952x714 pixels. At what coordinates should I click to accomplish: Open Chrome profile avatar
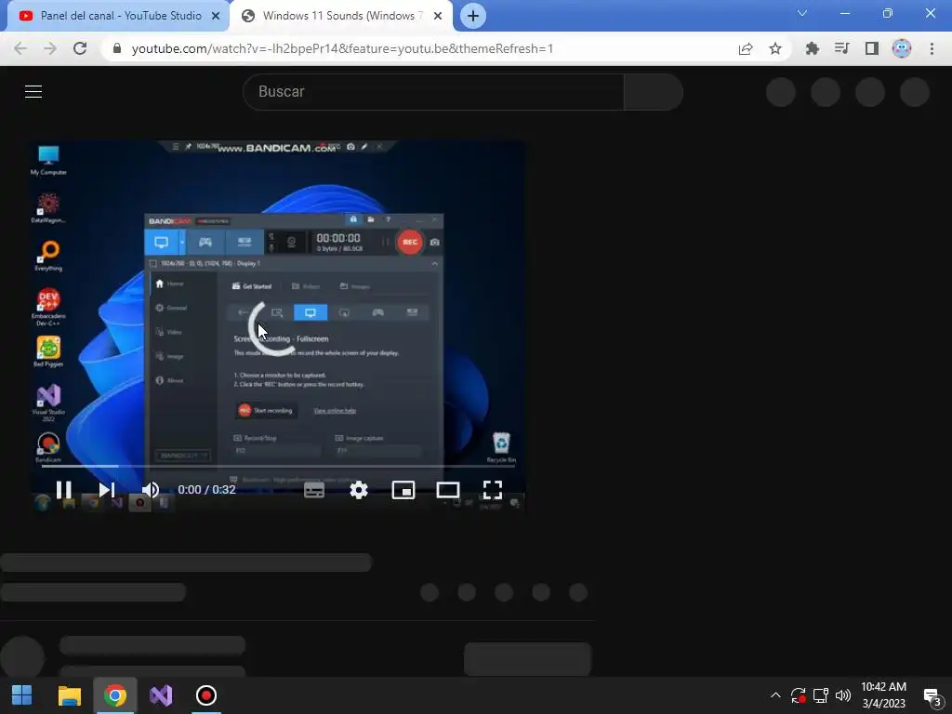[902, 48]
